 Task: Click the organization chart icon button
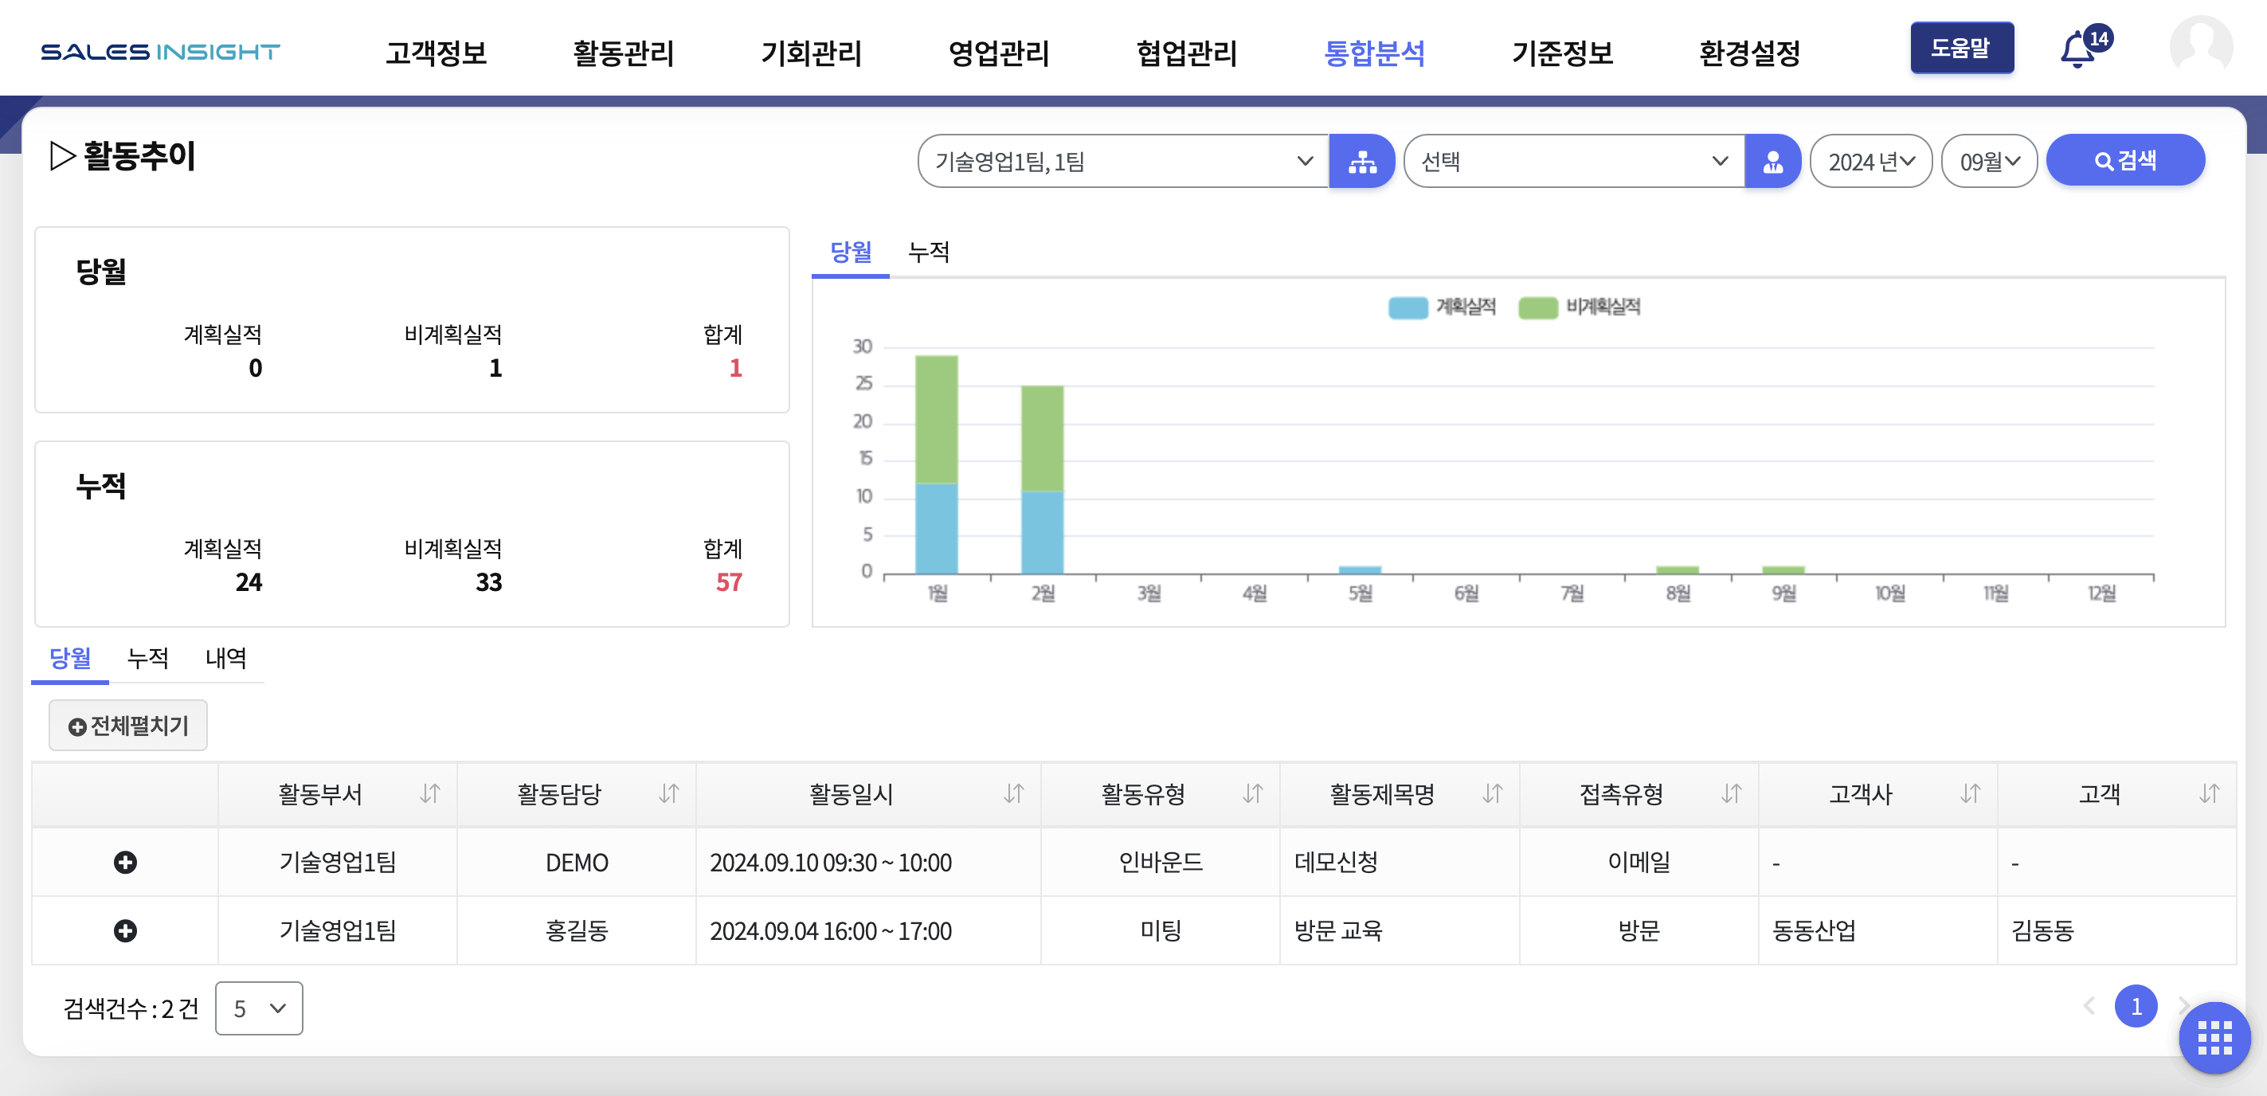[x=1361, y=161]
